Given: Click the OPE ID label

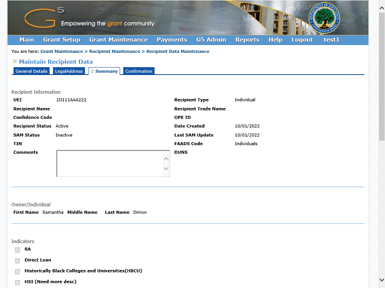Looking at the screenshot, I should tap(182, 118).
